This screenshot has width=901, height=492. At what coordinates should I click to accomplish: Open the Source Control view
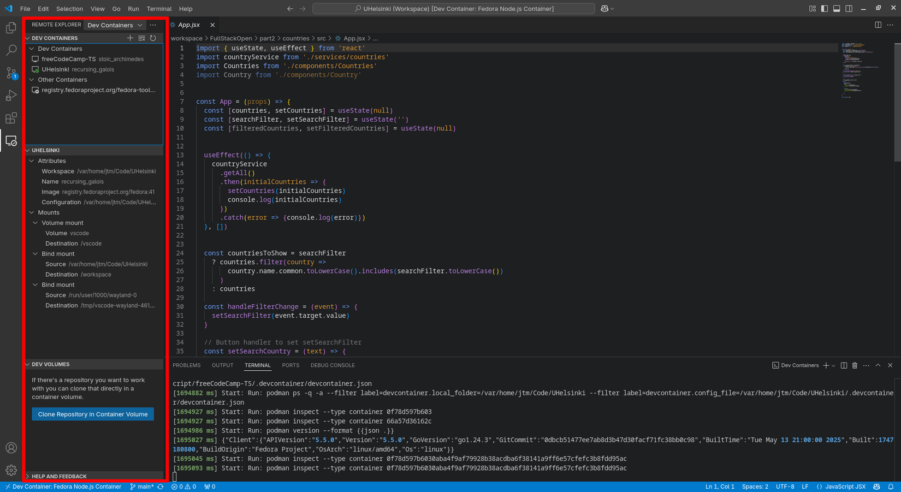11,73
